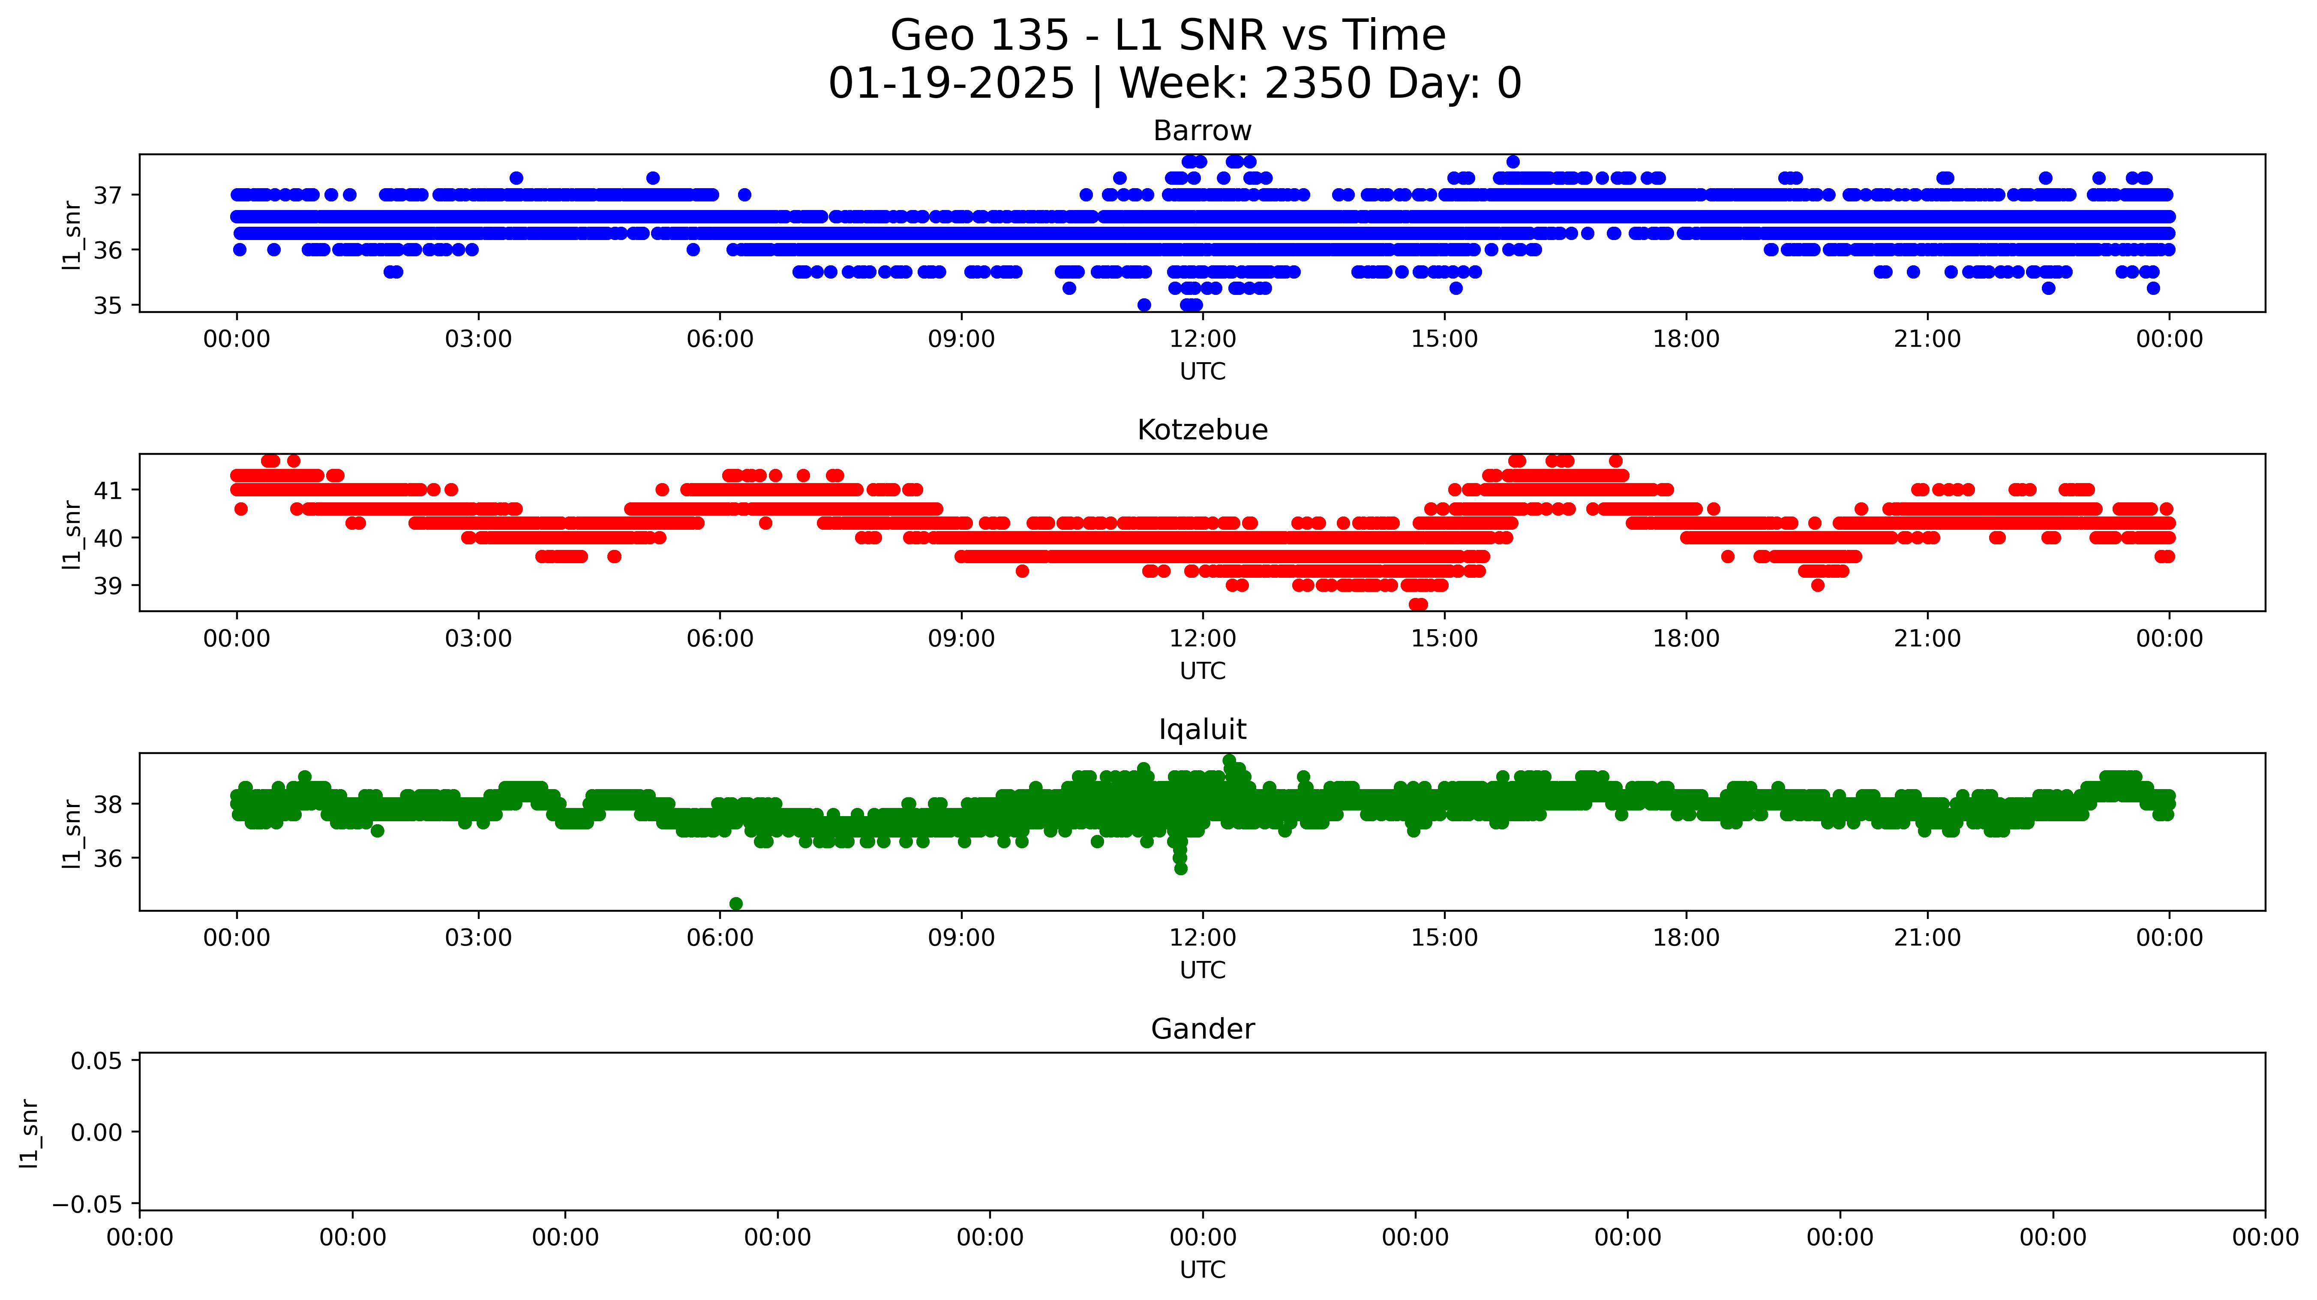This screenshot has width=2317, height=1300.
Task: Click the Gander subplot title
Action: [x=1202, y=1029]
